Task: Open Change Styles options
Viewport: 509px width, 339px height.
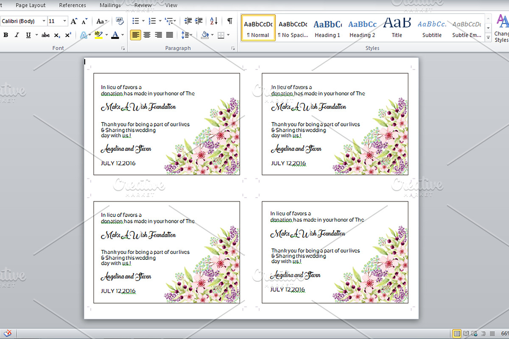Action: 502,28
